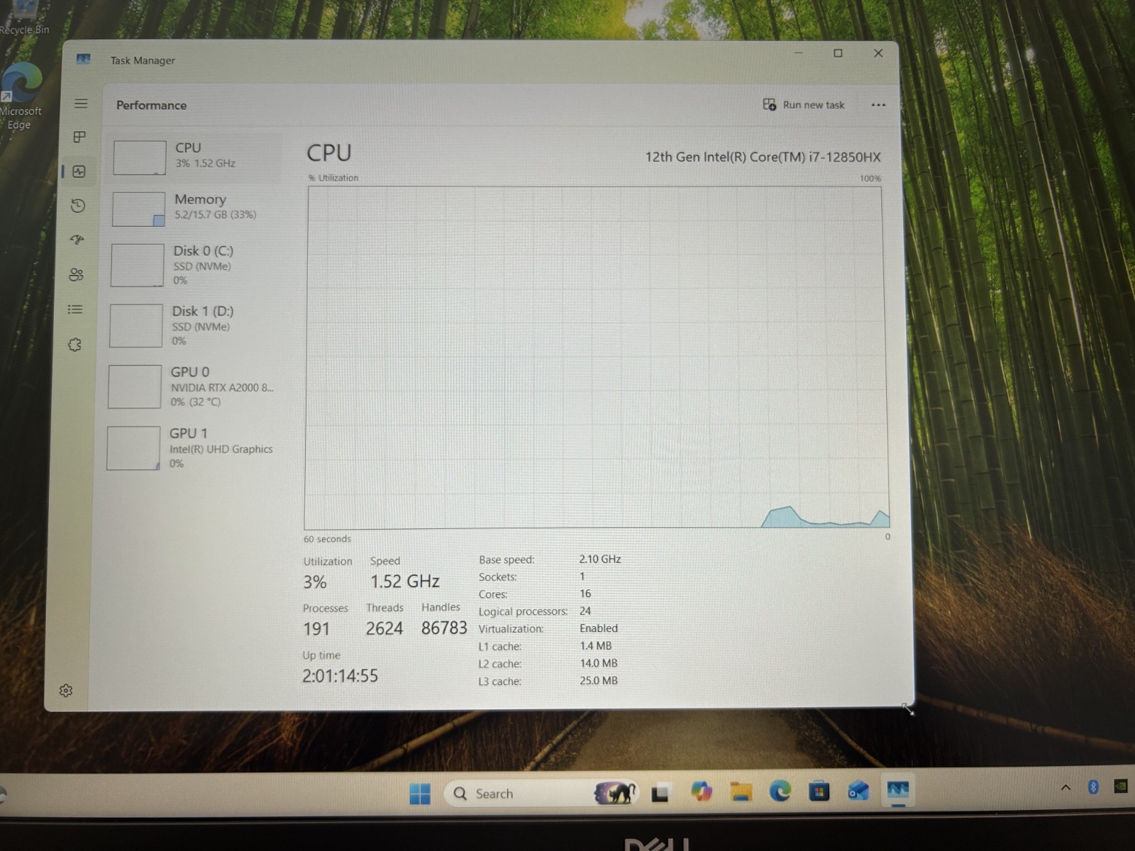This screenshot has width=1135, height=851.
Task: Select the Performance page icon in sidebar
Action: coord(79,172)
